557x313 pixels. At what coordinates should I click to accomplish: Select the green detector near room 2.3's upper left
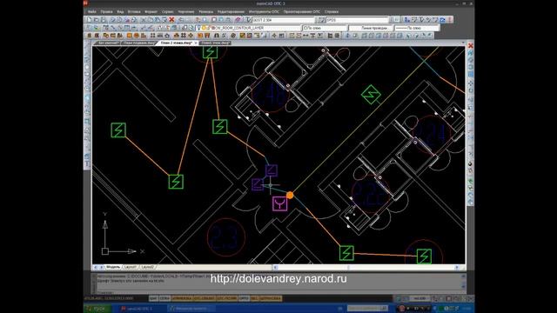pos(176,182)
